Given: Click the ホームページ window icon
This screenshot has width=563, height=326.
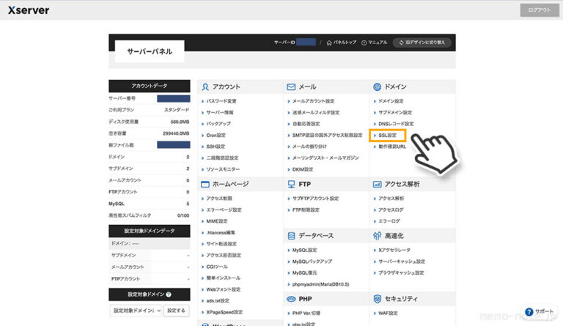Looking at the screenshot, I should (205, 185).
